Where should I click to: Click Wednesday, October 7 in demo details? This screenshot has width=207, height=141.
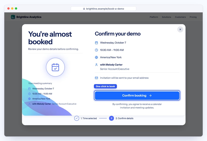coord(113,43)
